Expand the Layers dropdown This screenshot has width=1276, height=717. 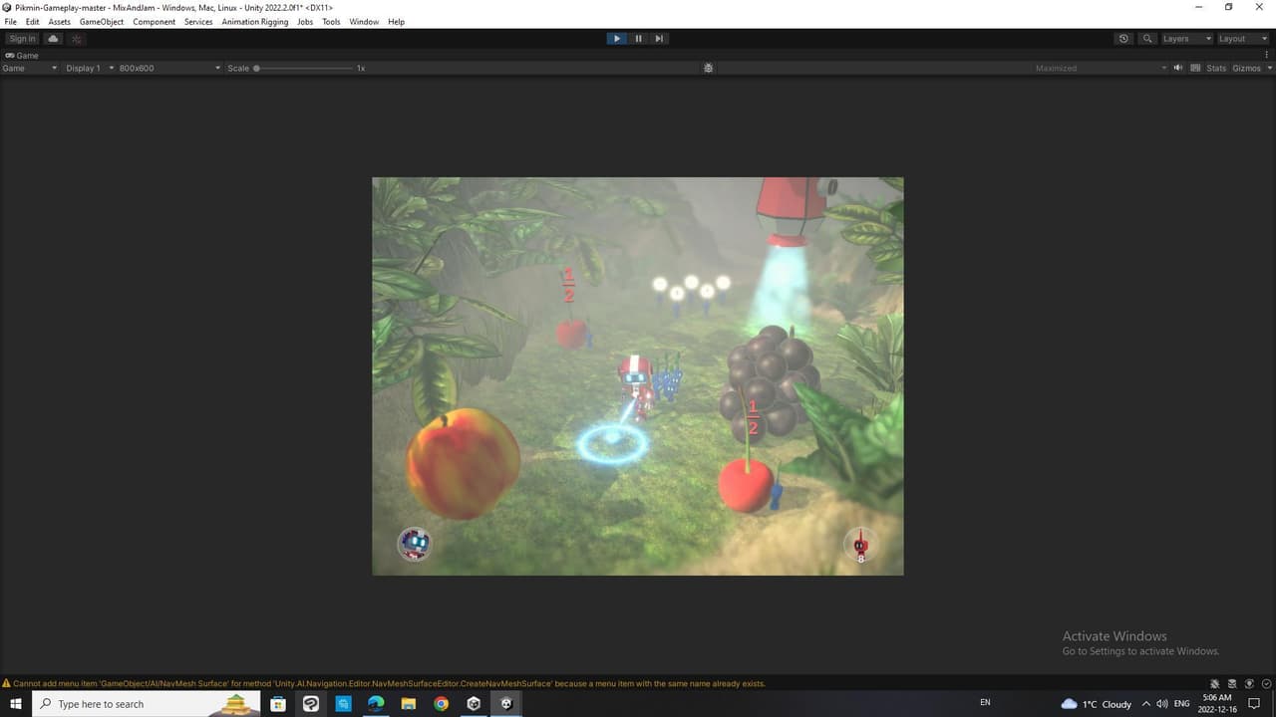point(1187,39)
